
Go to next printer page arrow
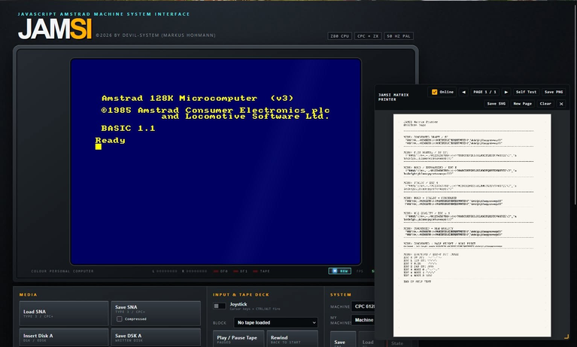pyautogui.click(x=506, y=92)
